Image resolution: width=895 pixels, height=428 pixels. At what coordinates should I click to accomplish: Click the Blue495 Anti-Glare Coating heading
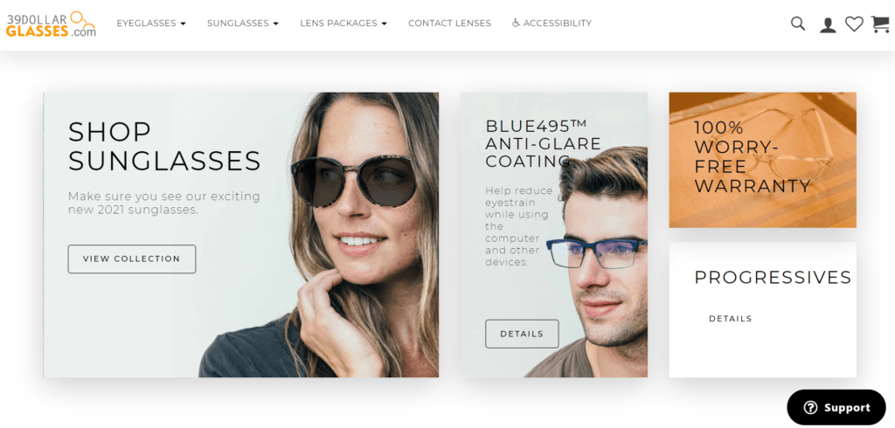click(x=544, y=144)
